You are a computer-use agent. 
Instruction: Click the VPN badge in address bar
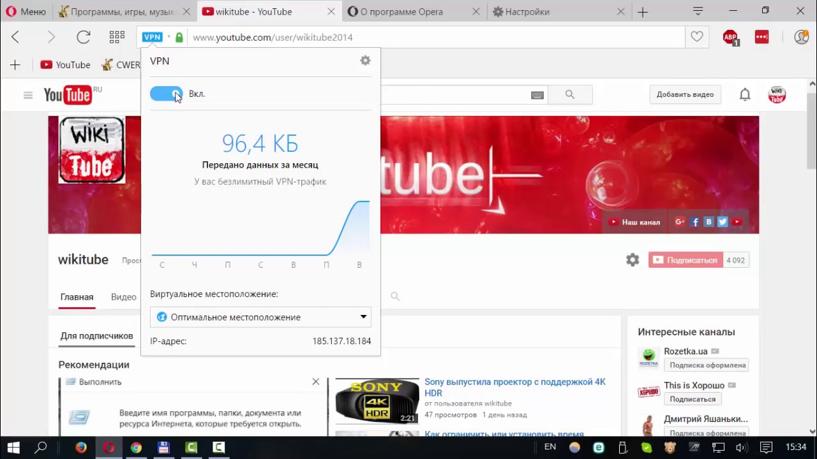152,37
